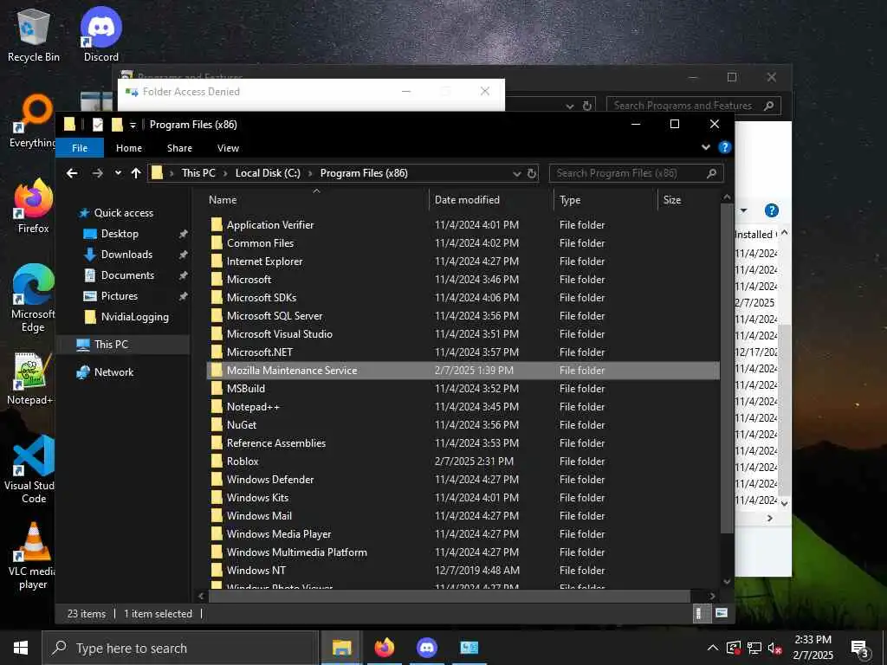Click Local Disk (C:) in the breadcrumb
This screenshot has height=665, width=887.
(268, 173)
